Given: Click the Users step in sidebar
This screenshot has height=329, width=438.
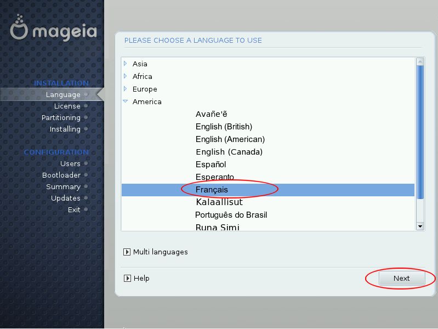Looking at the screenshot, I should (70, 163).
